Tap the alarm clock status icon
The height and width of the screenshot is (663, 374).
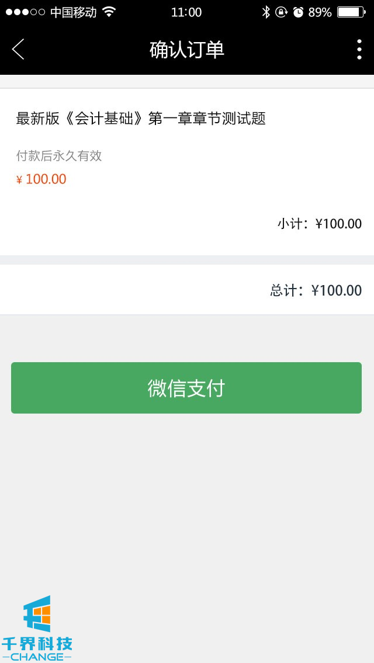[x=298, y=12]
